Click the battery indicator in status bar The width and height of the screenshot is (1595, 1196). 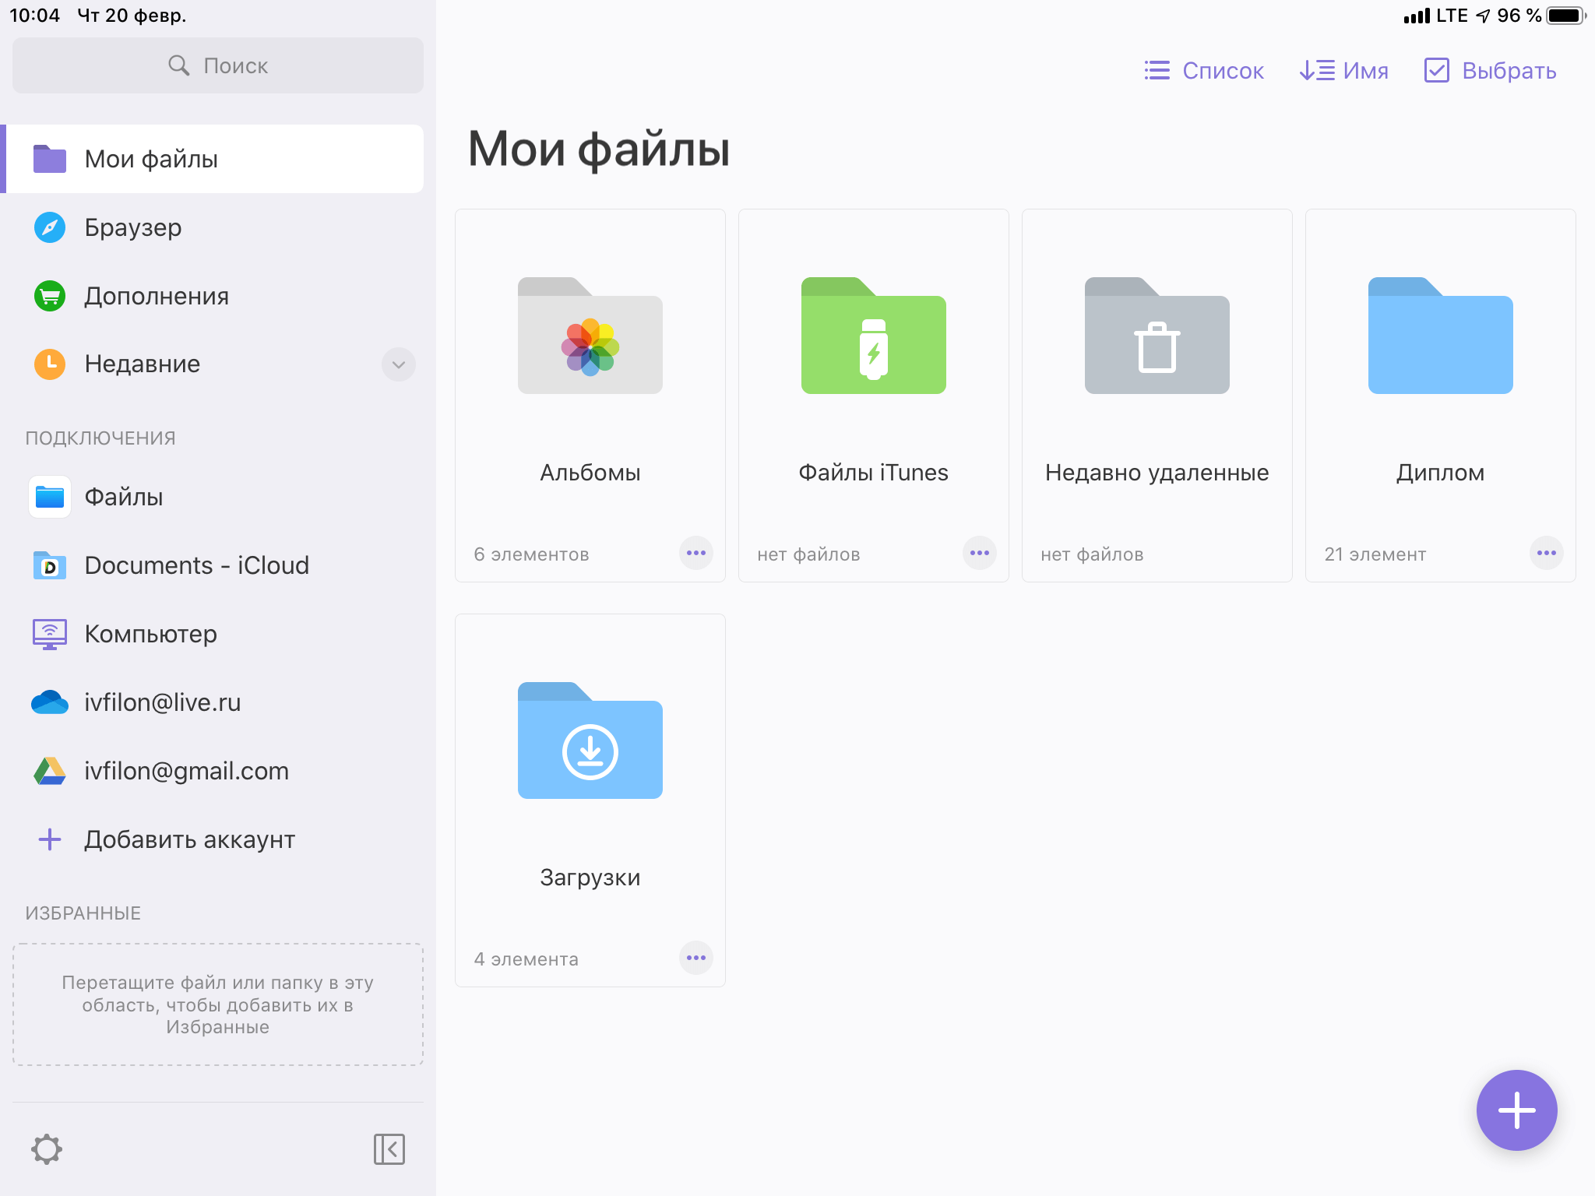pyautogui.click(x=1566, y=16)
